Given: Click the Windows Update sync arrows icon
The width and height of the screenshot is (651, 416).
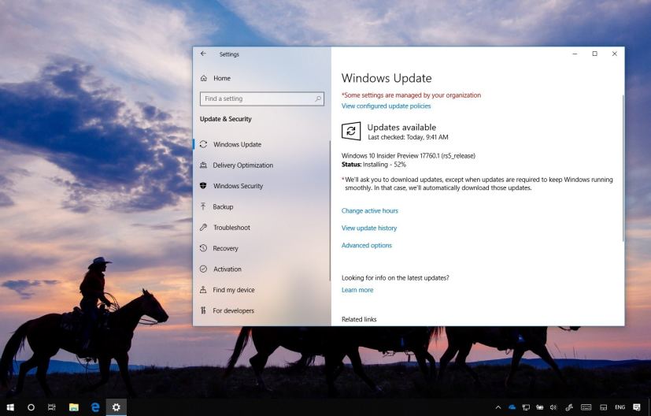Looking at the screenshot, I should click(x=203, y=144).
